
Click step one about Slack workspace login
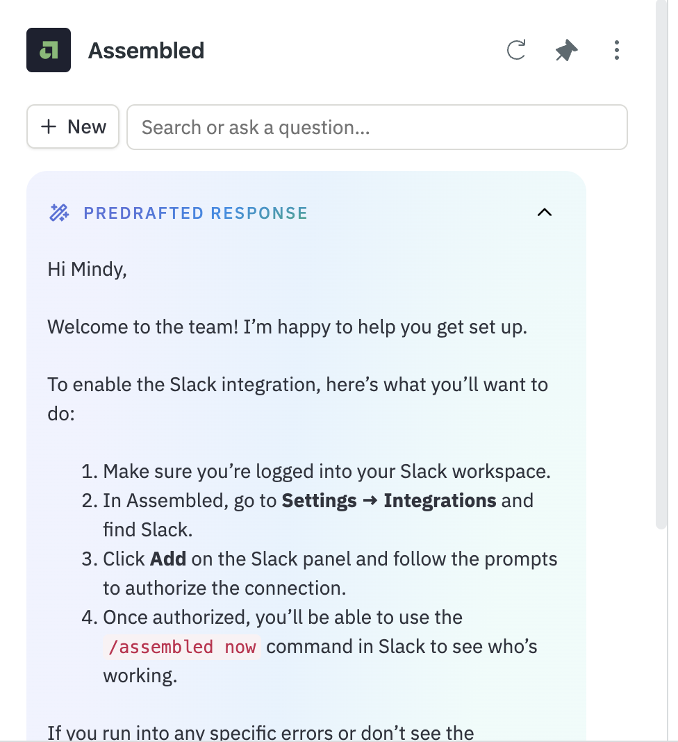pyautogui.click(x=316, y=471)
